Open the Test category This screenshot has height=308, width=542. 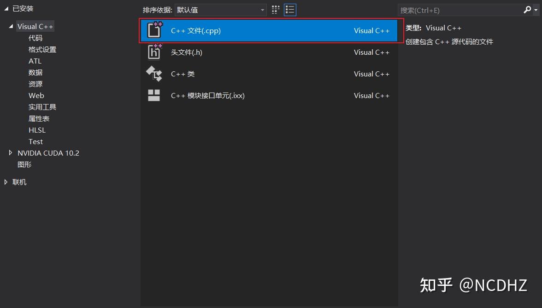(x=35, y=141)
